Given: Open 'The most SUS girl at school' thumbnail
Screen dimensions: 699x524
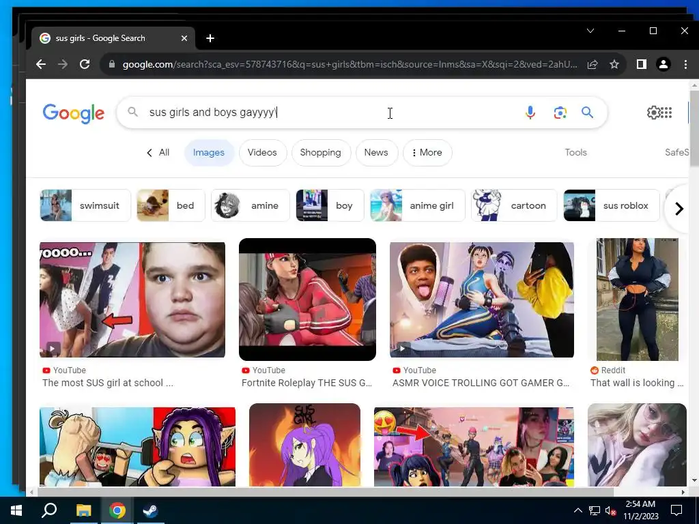Looking at the screenshot, I should pos(132,300).
